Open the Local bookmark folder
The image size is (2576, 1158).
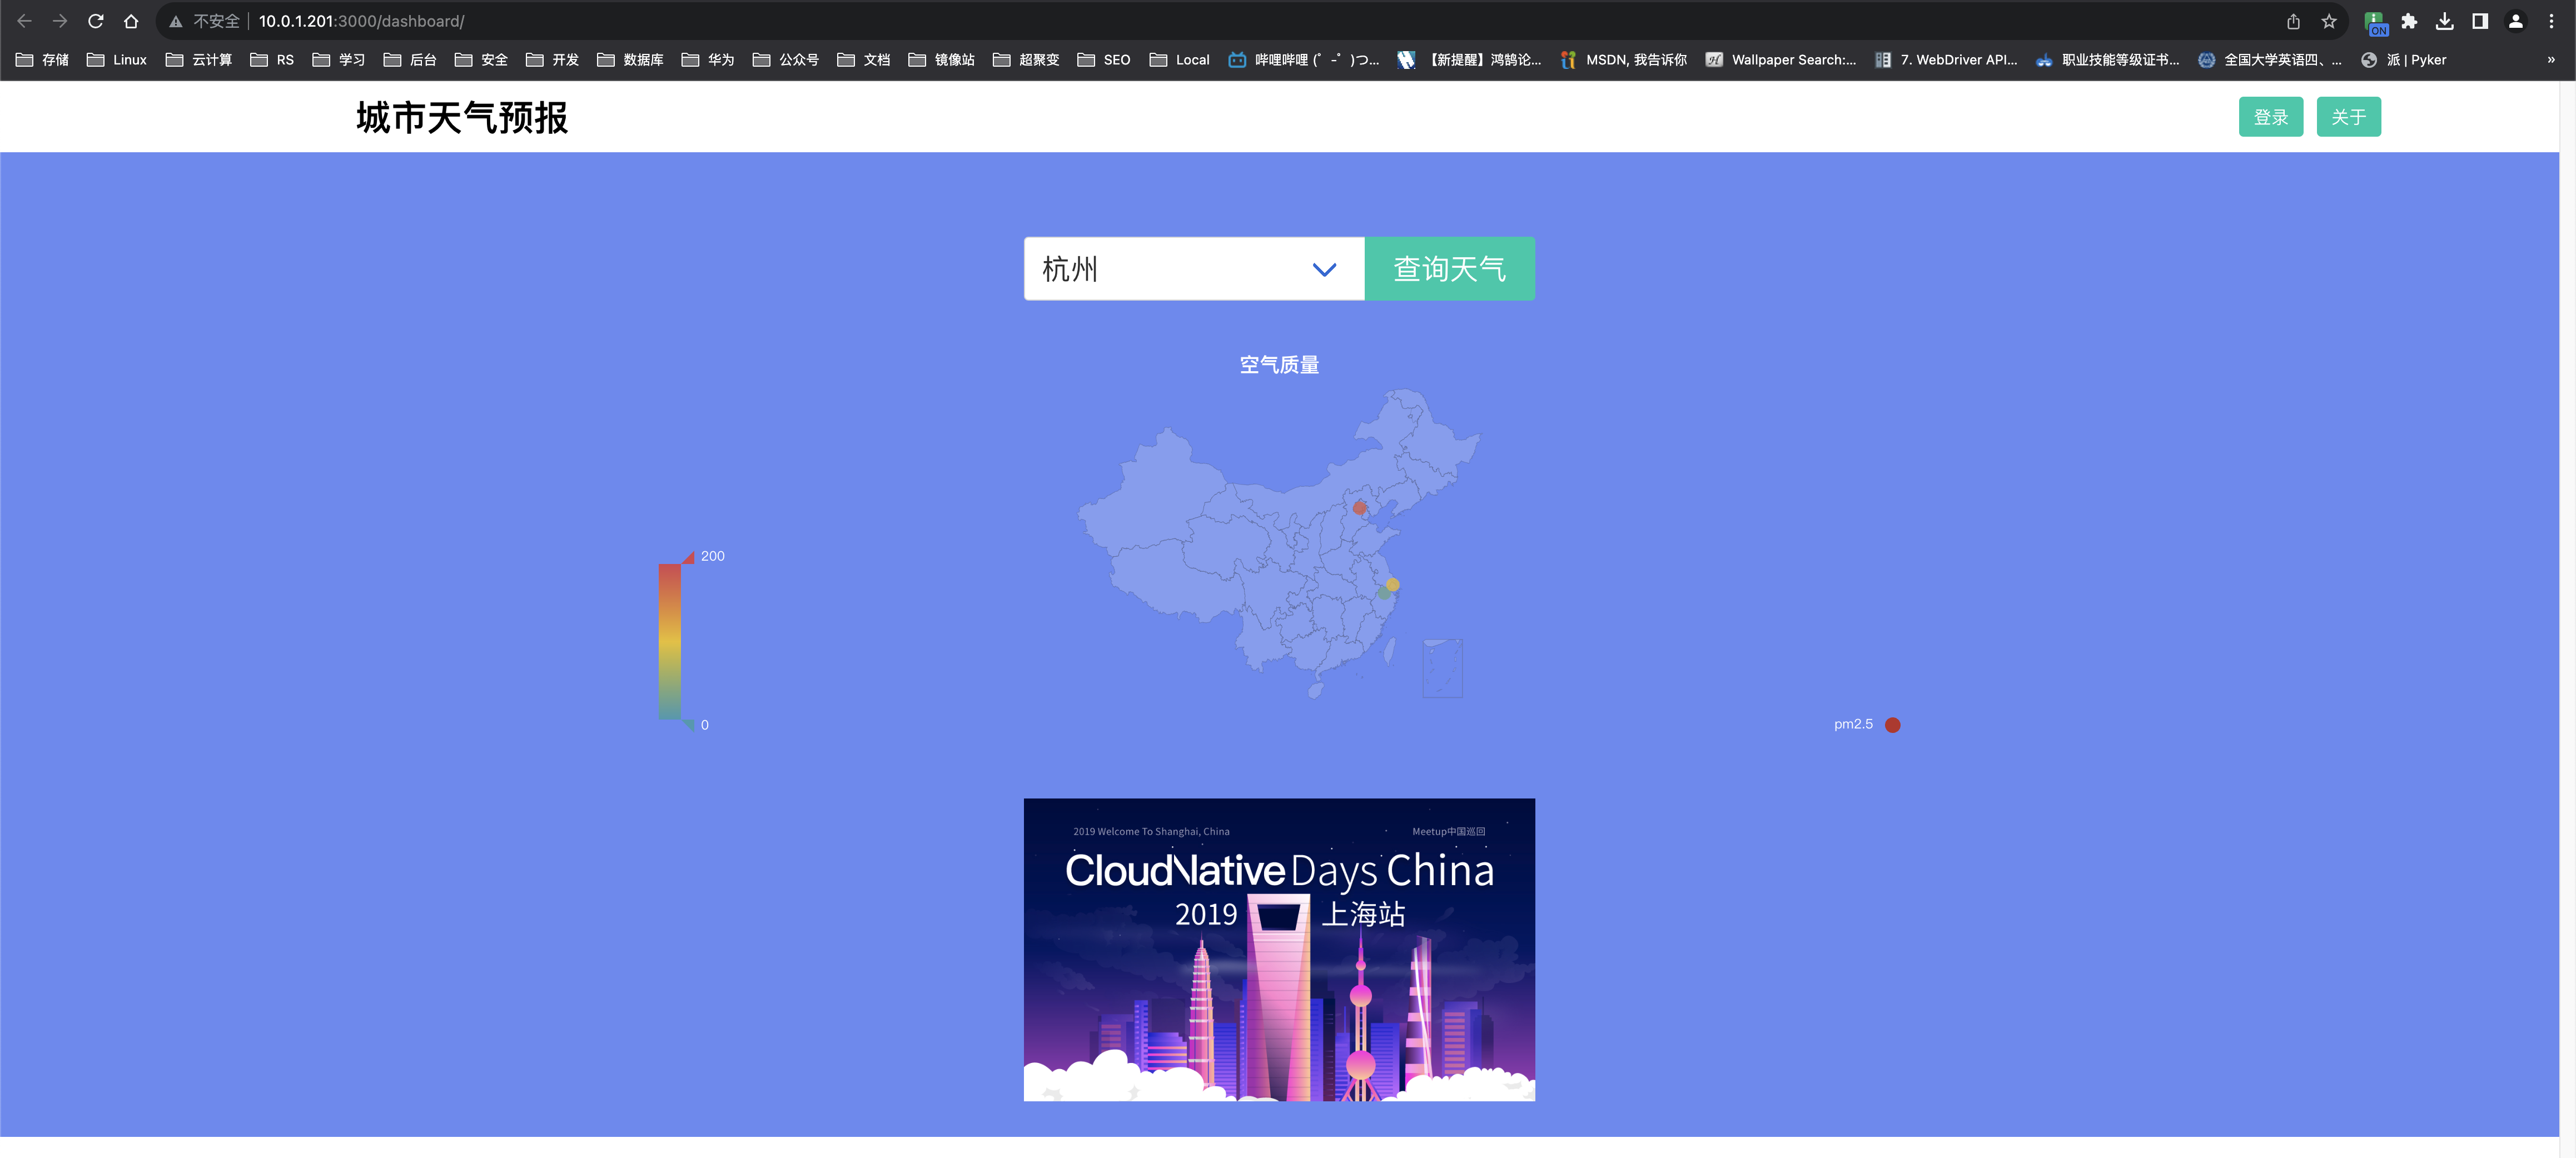(x=1180, y=60)
